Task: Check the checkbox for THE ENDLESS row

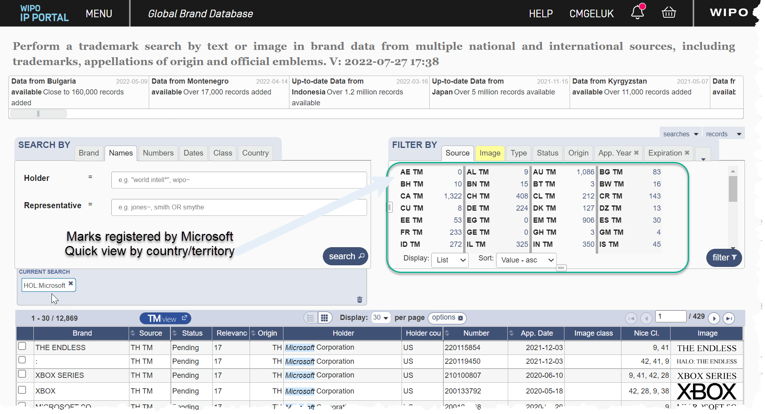Action: tap(22, 346)
